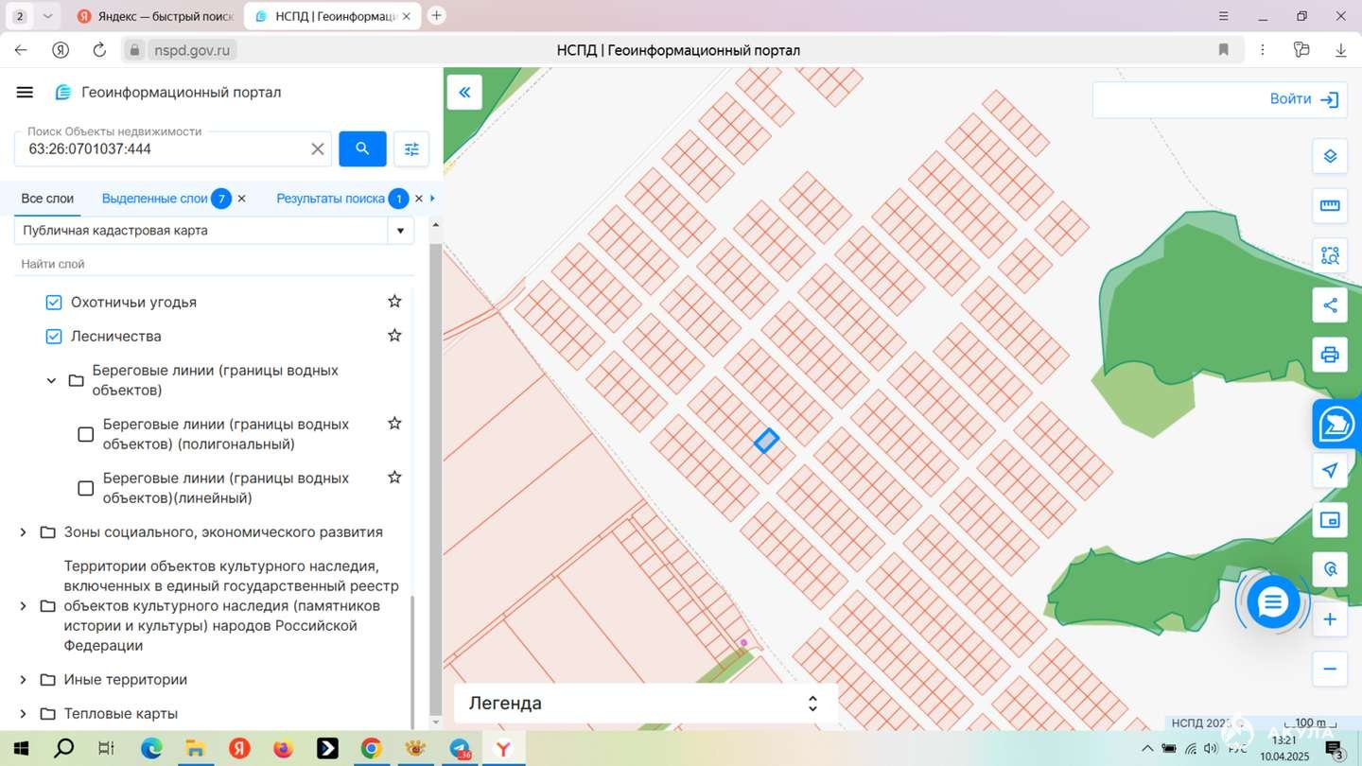Open the hamburger menu of Геоинформационный портал
The image size is (1362, 766).
click(26, 92)
